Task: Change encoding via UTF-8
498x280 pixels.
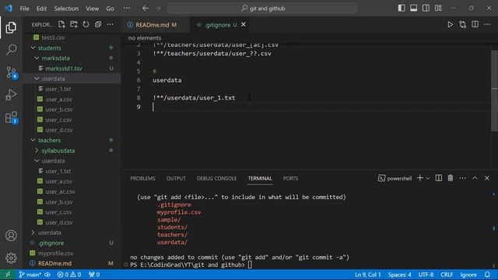Action: point(426,275)
